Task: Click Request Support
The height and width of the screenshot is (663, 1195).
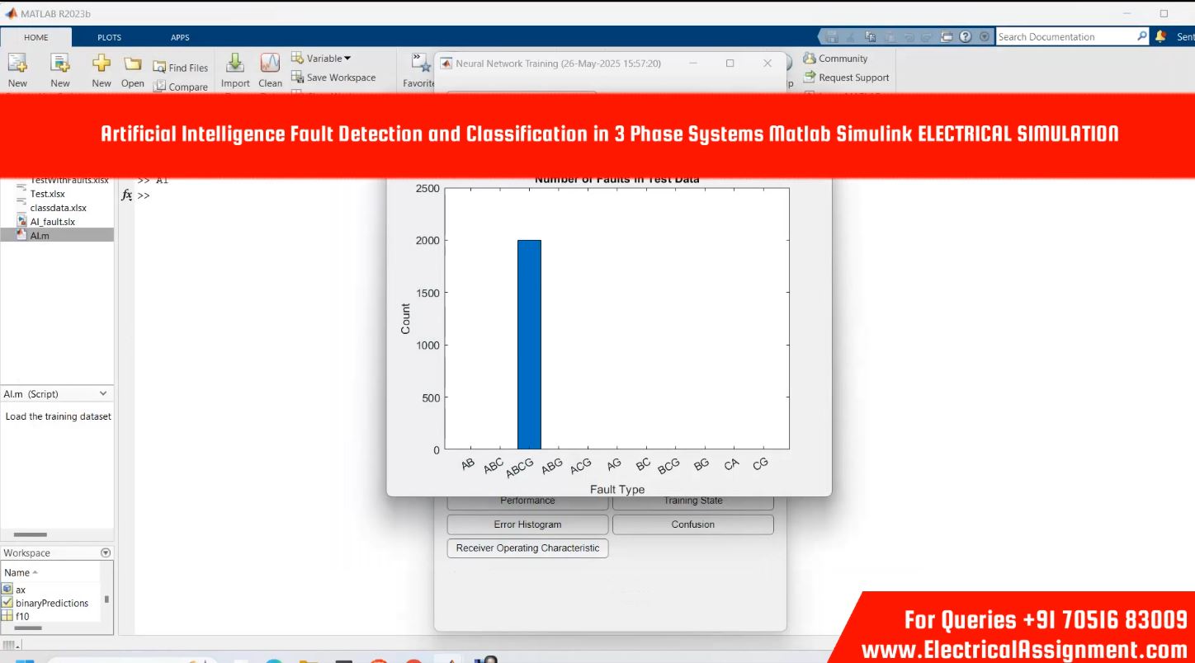Action: [846, 78]
